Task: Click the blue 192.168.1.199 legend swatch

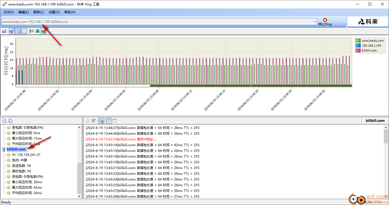Action: tap(358, 46)
